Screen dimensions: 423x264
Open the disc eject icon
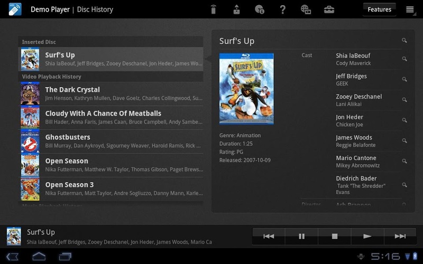[x=236, y=10]
